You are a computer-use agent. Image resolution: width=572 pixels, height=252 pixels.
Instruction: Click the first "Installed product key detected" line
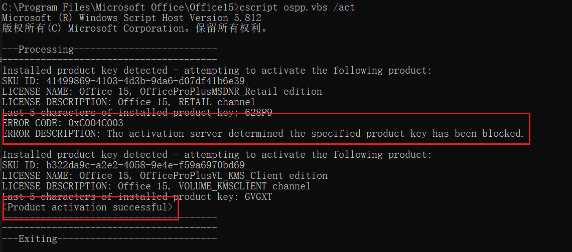[217, 71]
